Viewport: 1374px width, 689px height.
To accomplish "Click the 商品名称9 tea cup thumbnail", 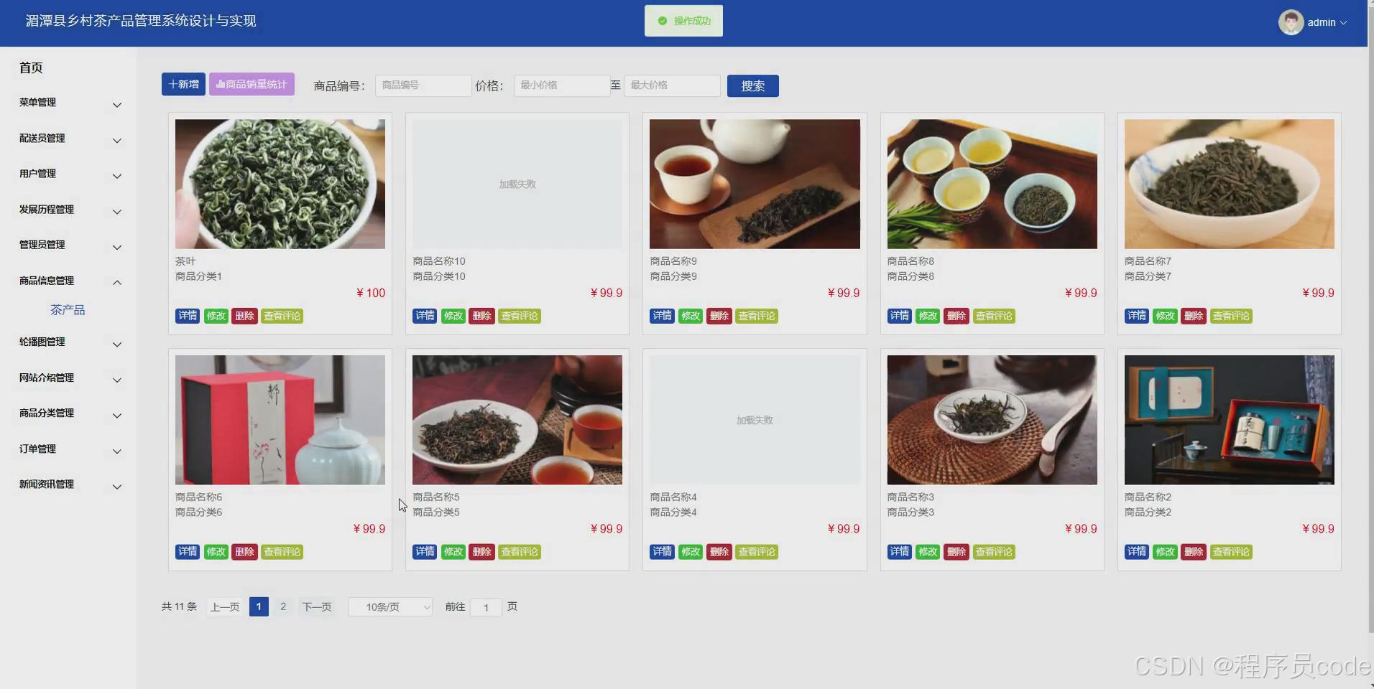I will [x=755, y=184].
